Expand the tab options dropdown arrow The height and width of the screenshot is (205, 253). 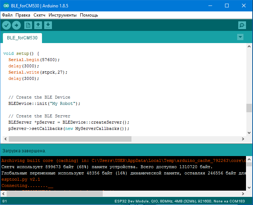(x=240, y=37)
